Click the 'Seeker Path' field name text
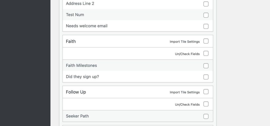 pos(77,116)
